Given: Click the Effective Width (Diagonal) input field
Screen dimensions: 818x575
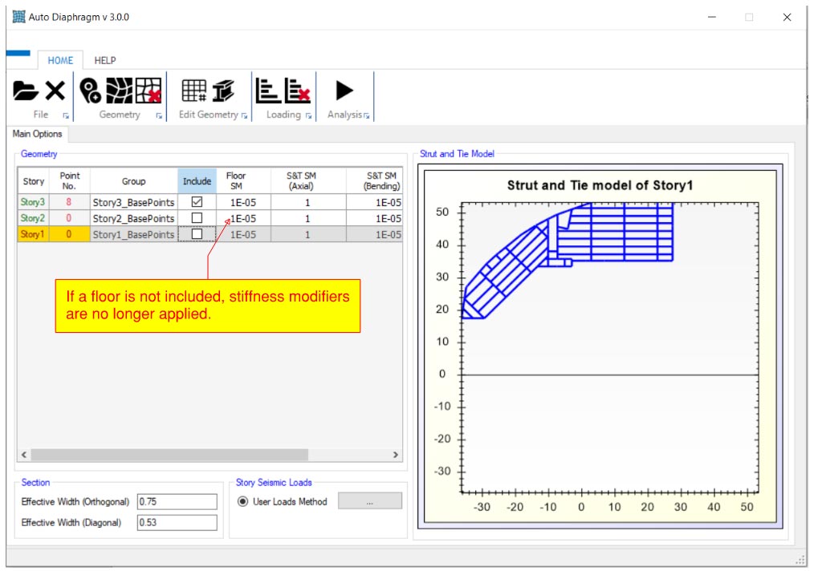Looking at the screenshot, I should [177, 523].
